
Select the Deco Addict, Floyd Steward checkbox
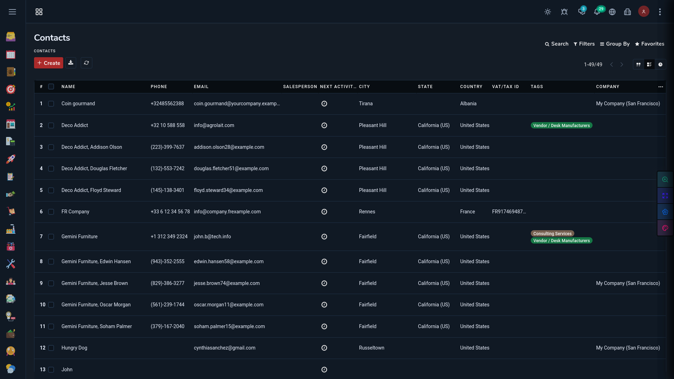click(x=51, y=191)
